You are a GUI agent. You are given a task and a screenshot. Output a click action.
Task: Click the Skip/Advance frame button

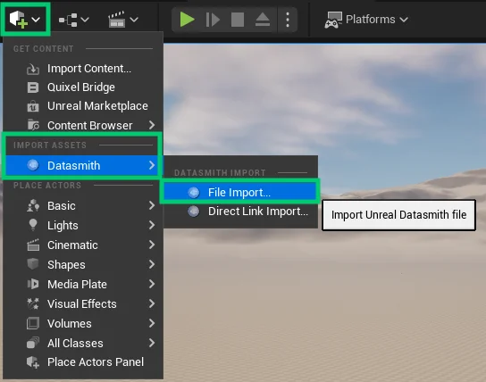213,20
